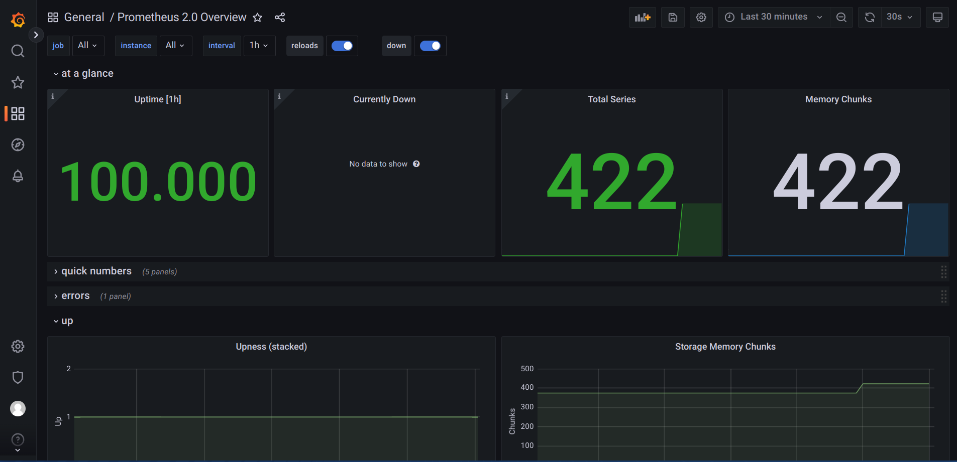Open the Dashboards sidebar icon
This screenshot has width=957, height=462.
(x=18, y=113)
